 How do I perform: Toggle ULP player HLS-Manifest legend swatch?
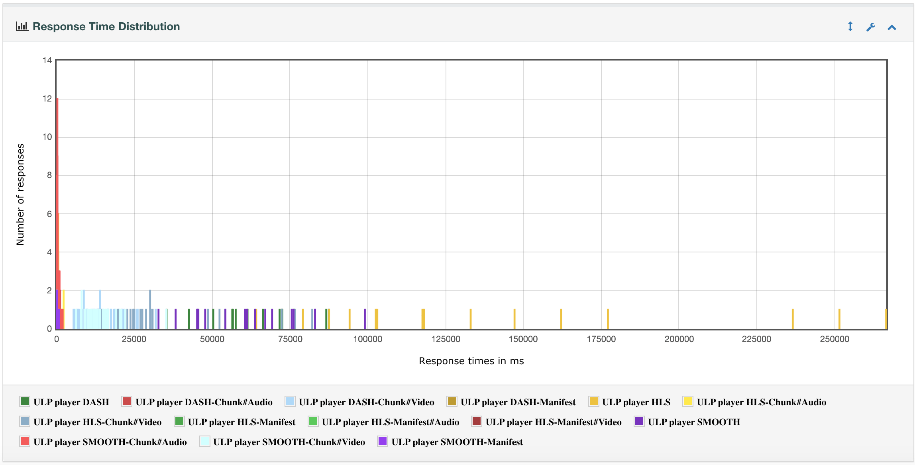click(x=179, y=421)
